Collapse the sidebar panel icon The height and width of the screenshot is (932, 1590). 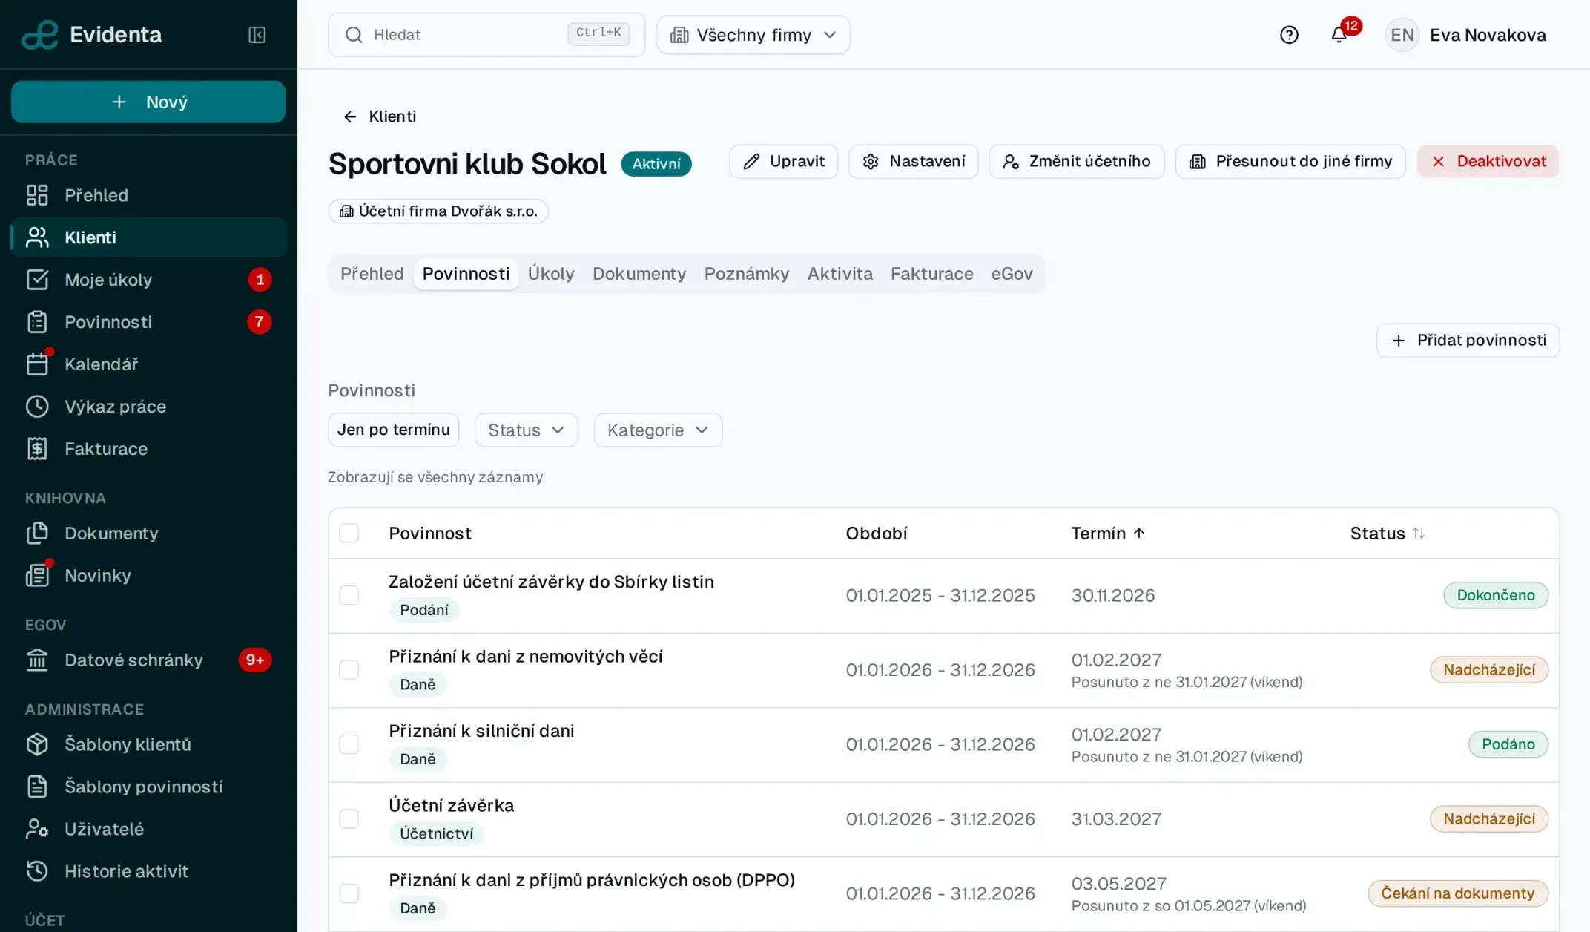(x=257, y=35)
